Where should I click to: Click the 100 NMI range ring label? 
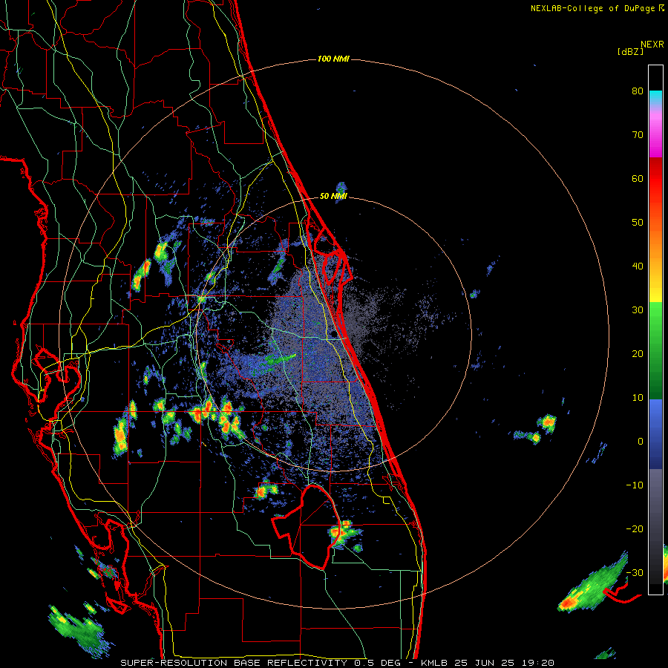pos(333,59)
